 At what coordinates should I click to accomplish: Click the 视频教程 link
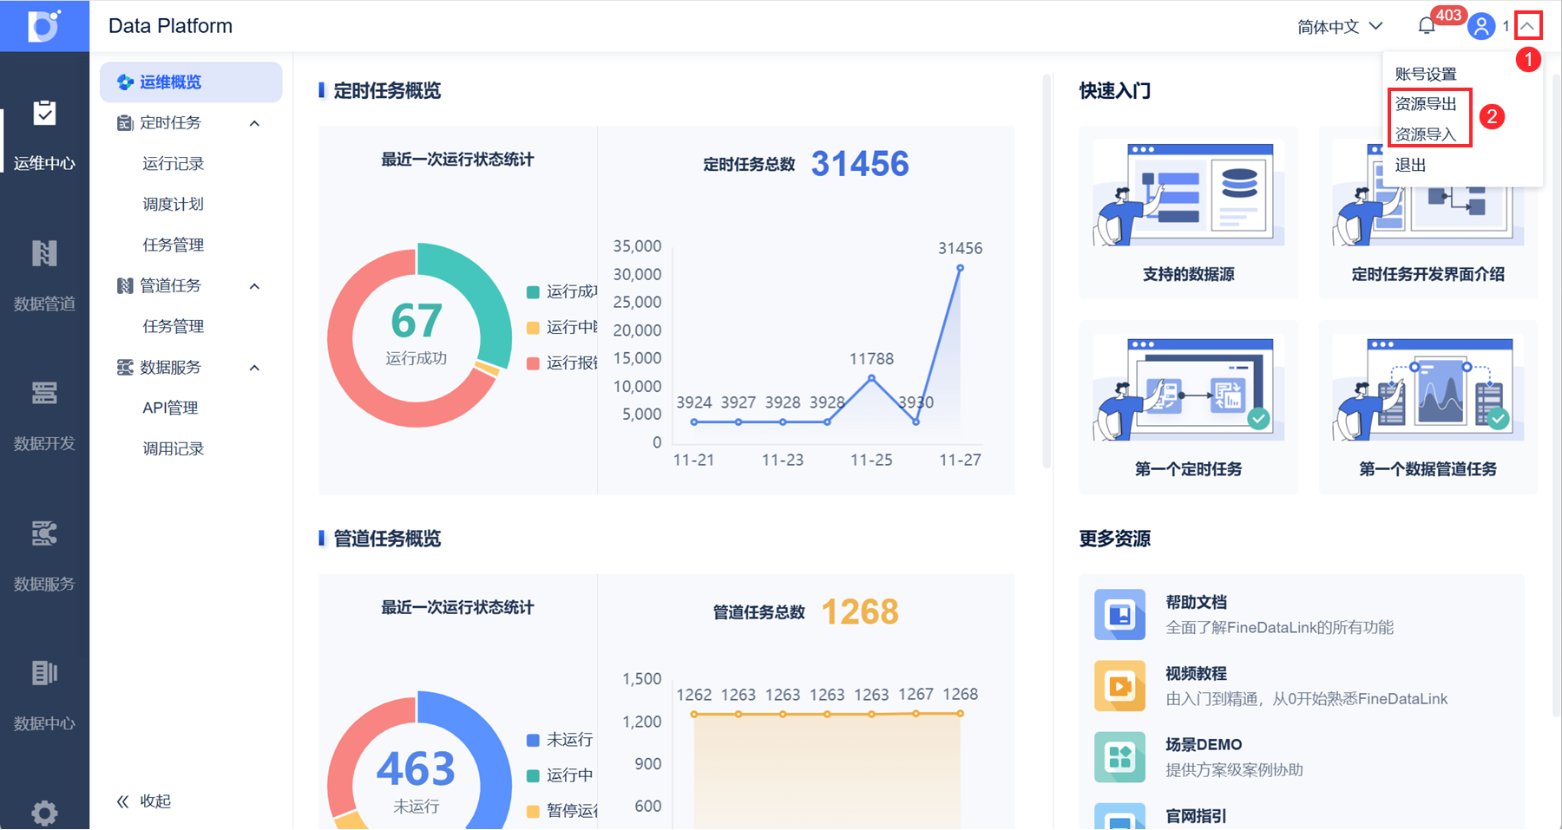point(1196,674)
